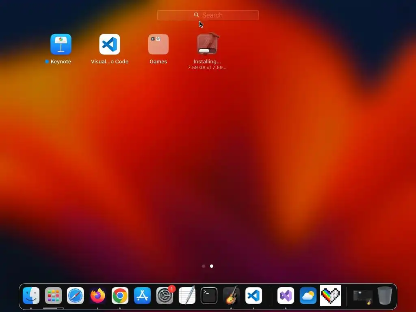Launch Google Chrome from the Dock
Viewport: 416px width, 312px height.
point(120,296)
